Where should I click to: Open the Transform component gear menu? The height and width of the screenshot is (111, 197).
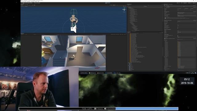point(196,8)
